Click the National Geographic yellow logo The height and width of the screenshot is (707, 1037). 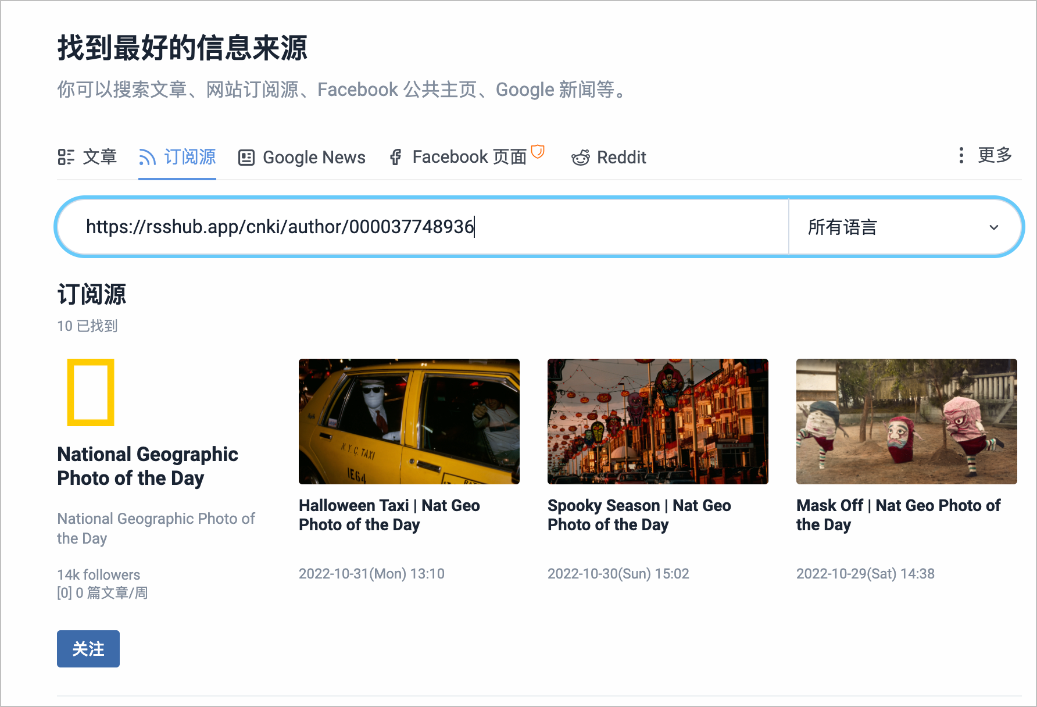pos(90,393)
